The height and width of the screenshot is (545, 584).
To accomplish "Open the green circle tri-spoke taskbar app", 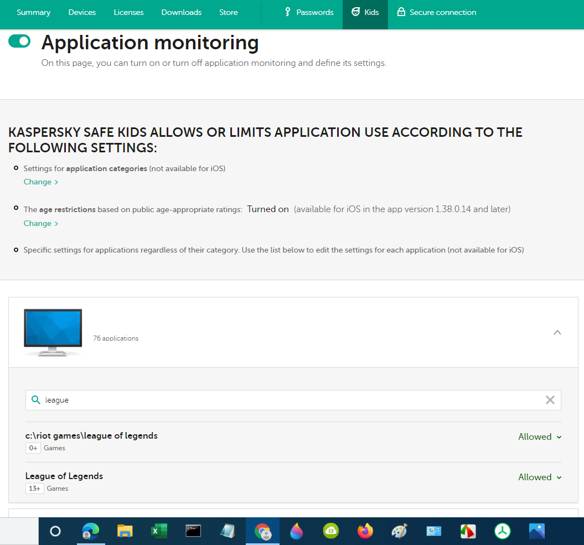I will point(503,531).
